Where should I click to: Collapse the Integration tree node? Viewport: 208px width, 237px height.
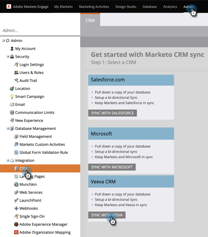pyautogui.click(x=8, y=160)
